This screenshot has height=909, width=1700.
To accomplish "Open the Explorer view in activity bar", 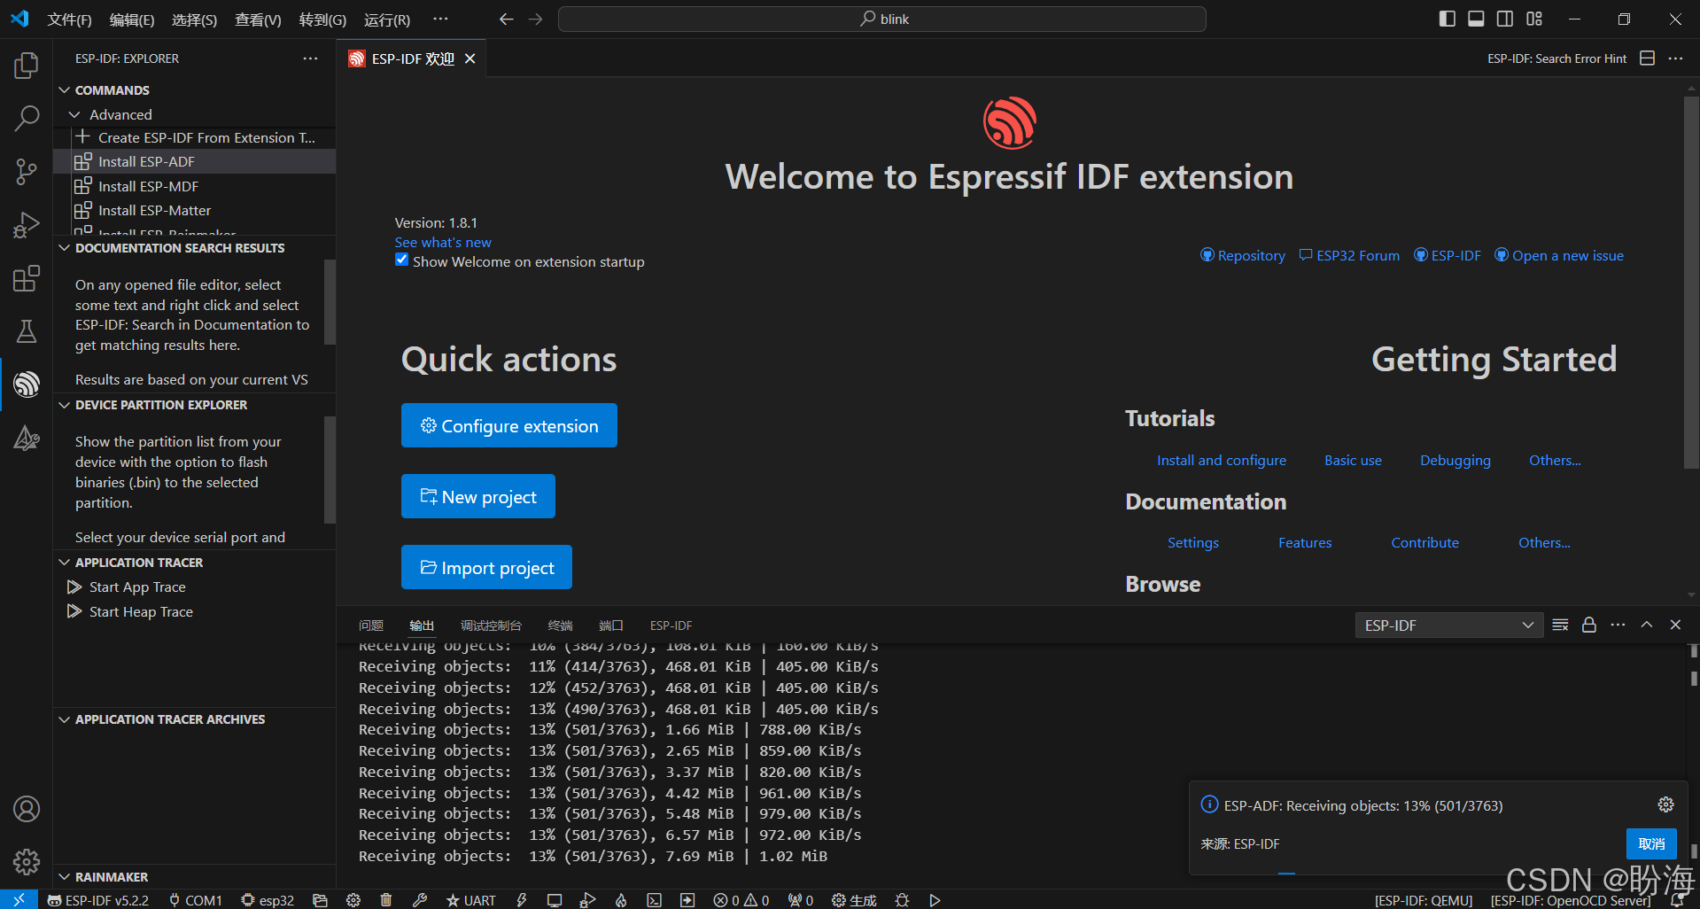I will [x=27, y=65].
